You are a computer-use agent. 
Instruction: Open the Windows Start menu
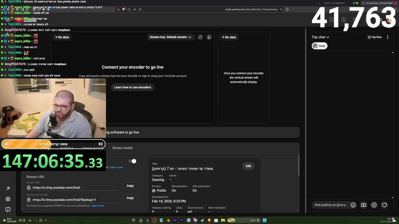click(x=265, y=220)
